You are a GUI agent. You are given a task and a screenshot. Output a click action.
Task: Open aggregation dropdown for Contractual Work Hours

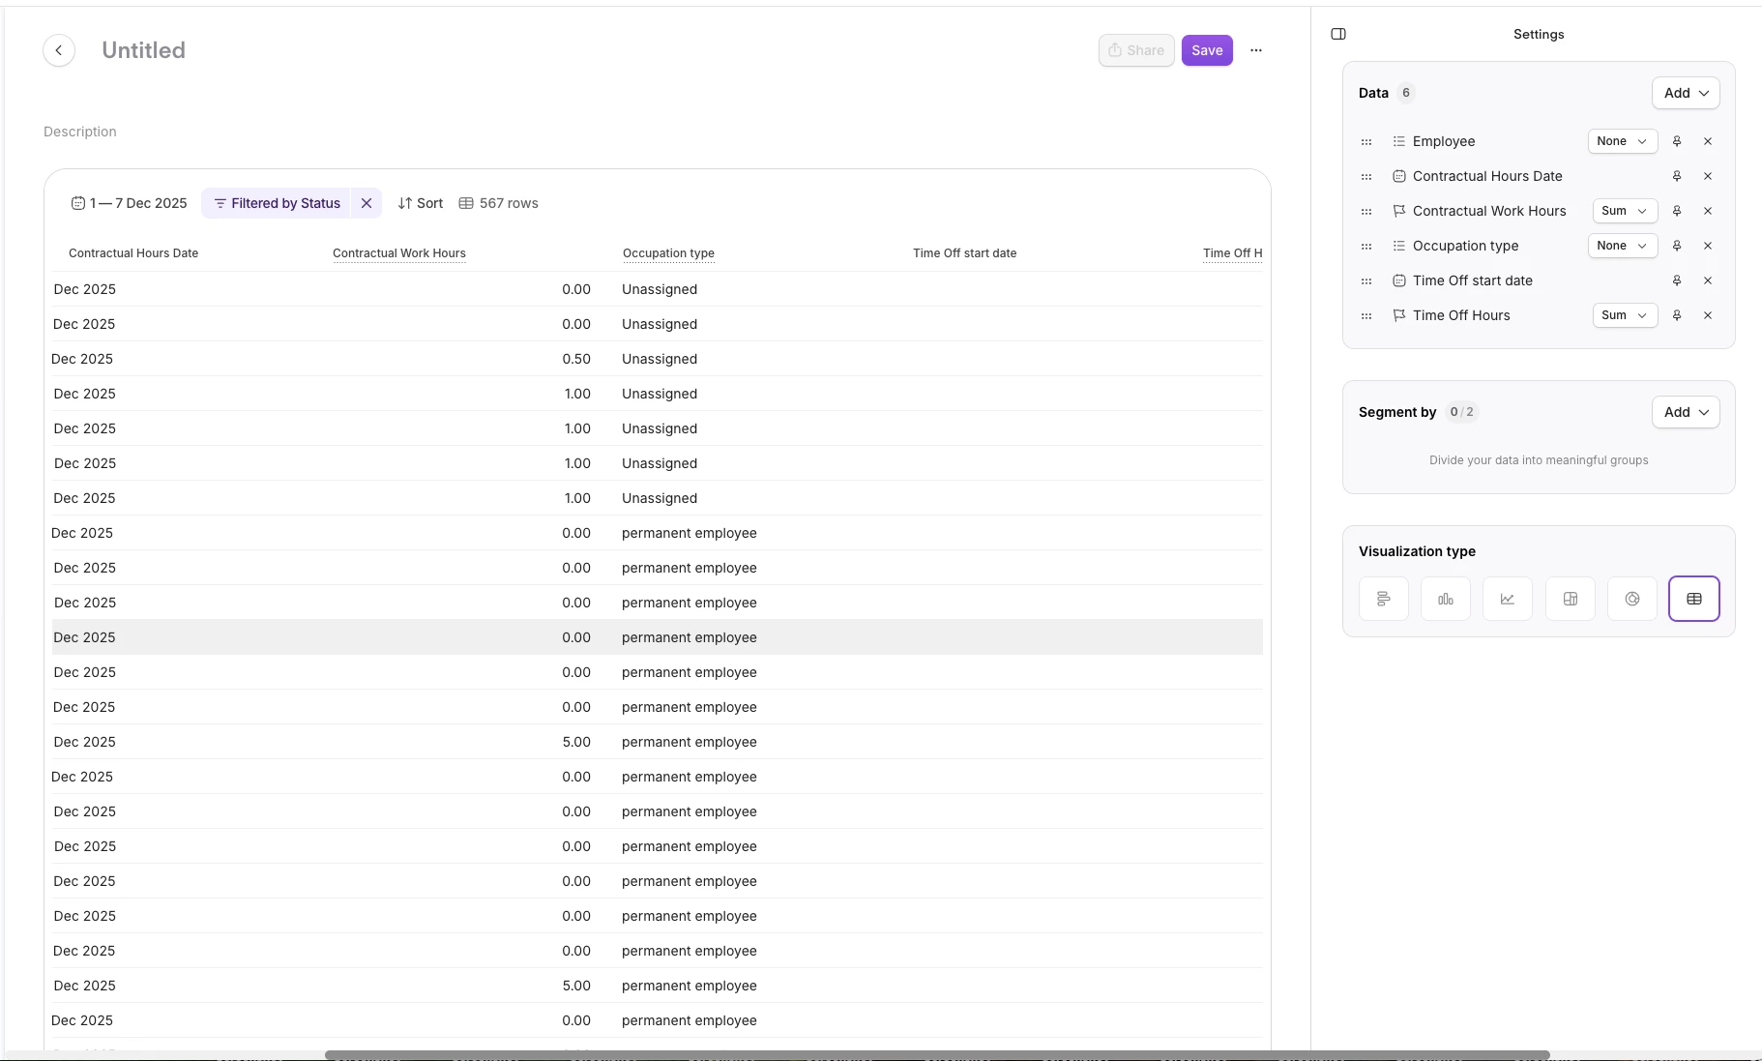[x=1625, y=211]
